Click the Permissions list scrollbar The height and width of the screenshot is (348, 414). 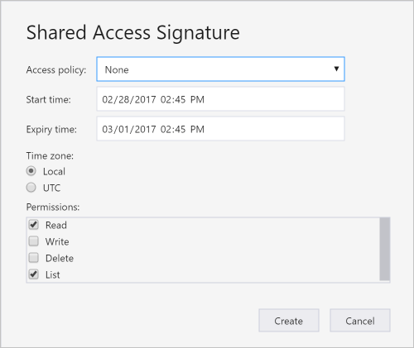coord(384,249)
